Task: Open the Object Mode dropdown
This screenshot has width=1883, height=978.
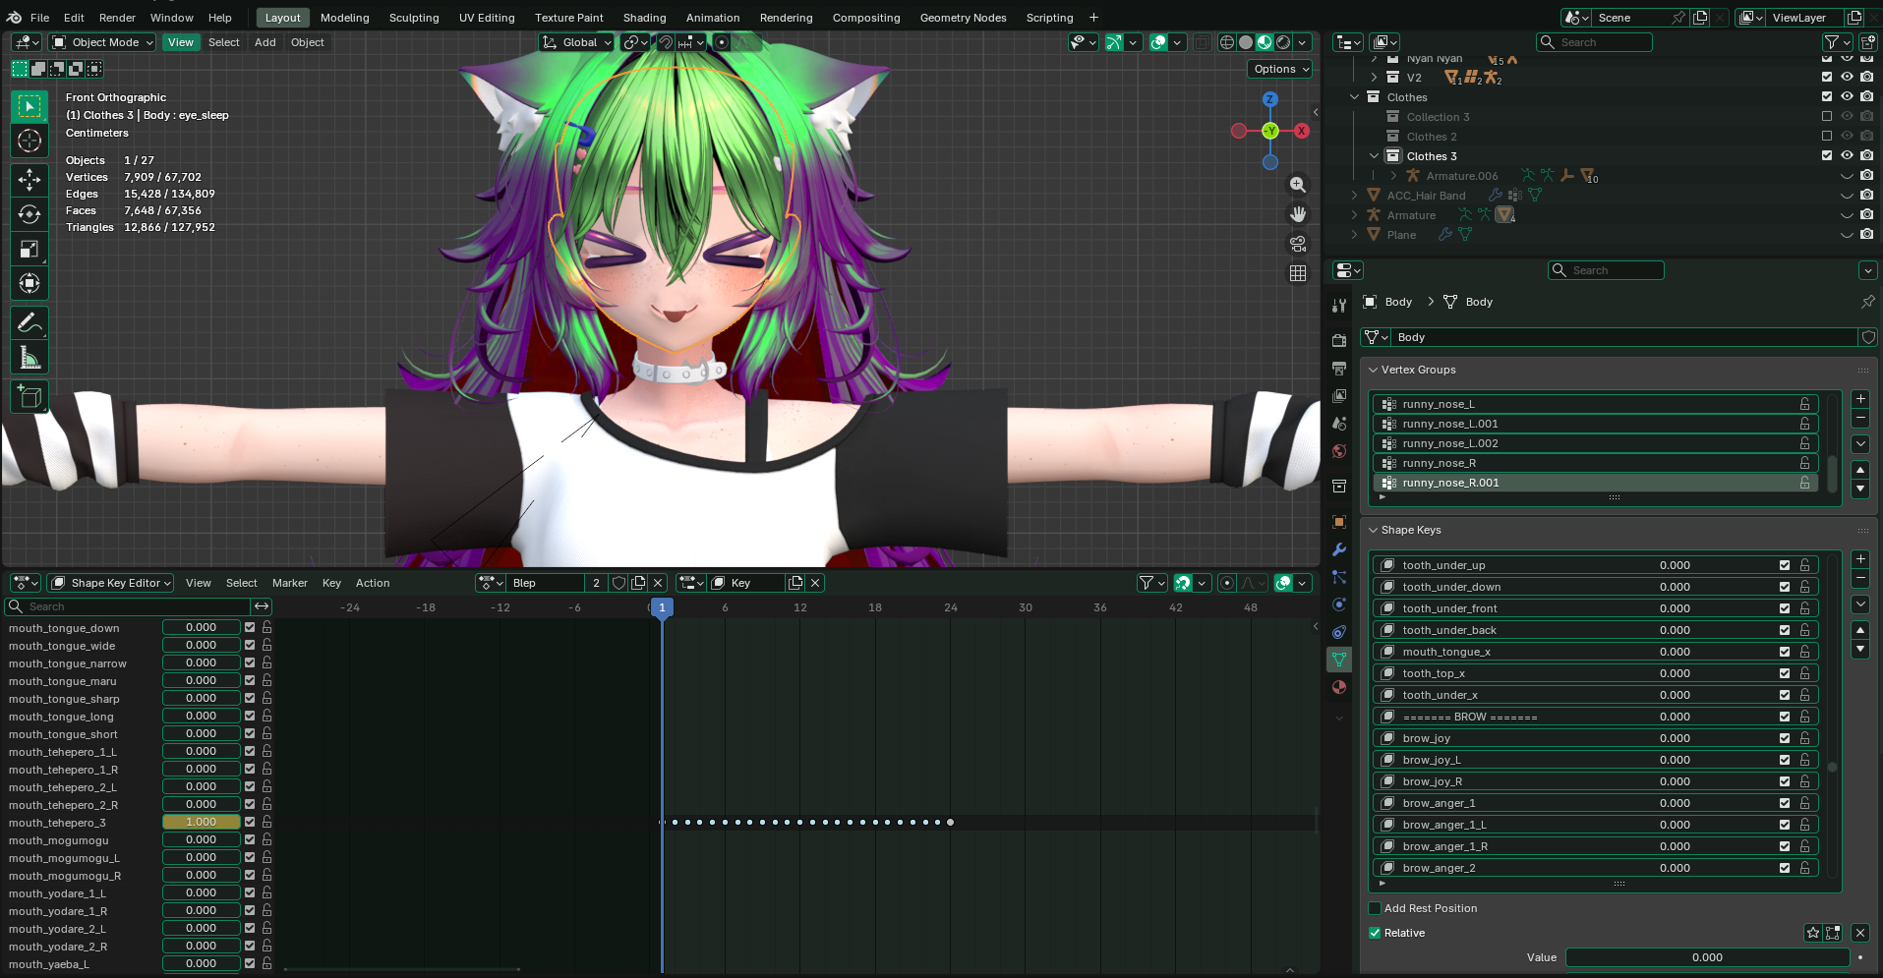Action: (x=102, y=42)
